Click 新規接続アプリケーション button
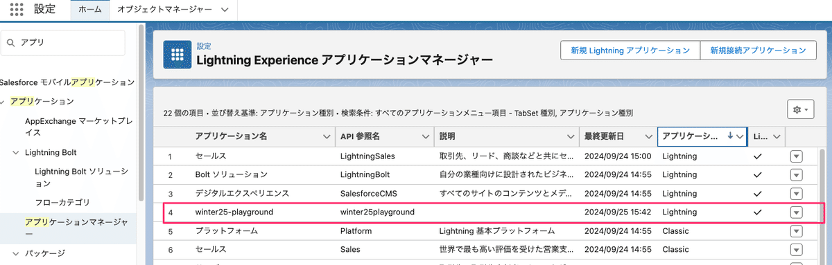The image size is (832, 265). click(758, 51)
